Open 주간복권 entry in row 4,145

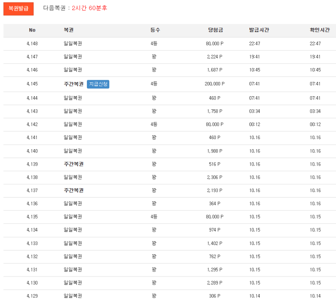pyautogui.click(x=73, y=84)
